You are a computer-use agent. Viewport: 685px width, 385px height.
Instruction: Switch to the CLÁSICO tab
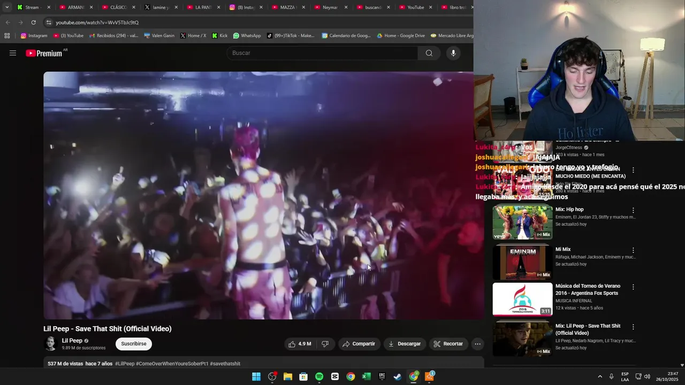118,7
